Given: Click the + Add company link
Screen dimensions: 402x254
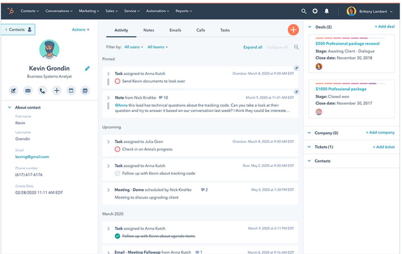Looking at the screenshot, I should pos(380,133).
